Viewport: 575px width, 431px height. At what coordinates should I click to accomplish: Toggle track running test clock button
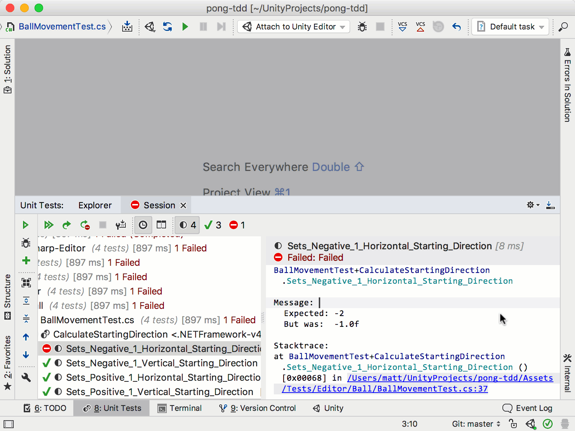[x=143, y=225]
